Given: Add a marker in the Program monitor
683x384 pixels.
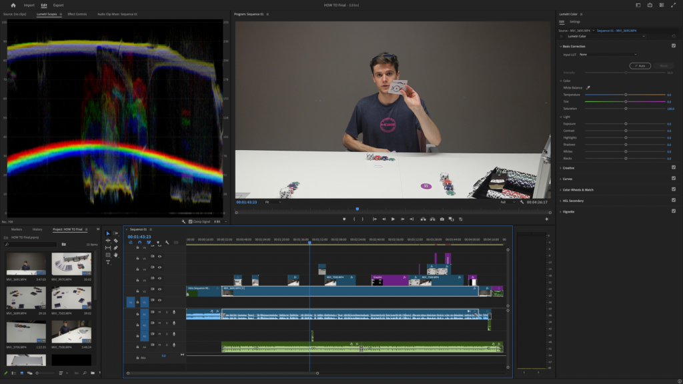Looking at the screenshot, I should tap(344, 219).
